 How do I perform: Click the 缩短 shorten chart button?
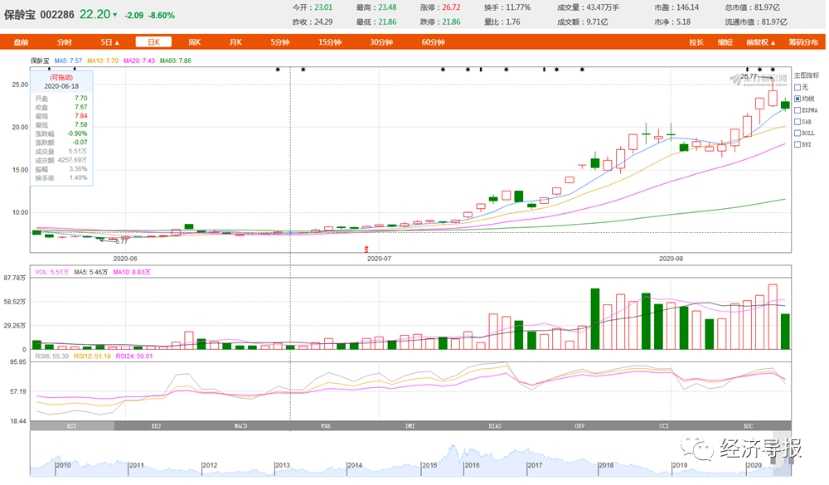[x=725, y=42]
